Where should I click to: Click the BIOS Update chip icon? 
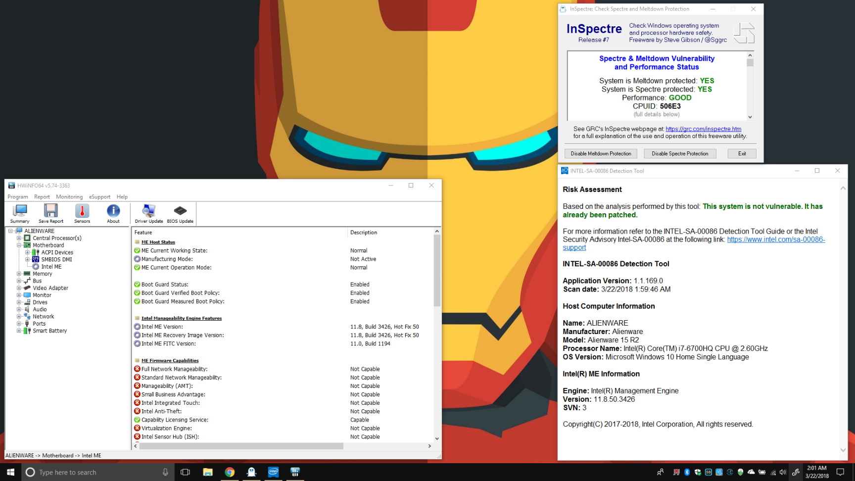pos(180,214)
